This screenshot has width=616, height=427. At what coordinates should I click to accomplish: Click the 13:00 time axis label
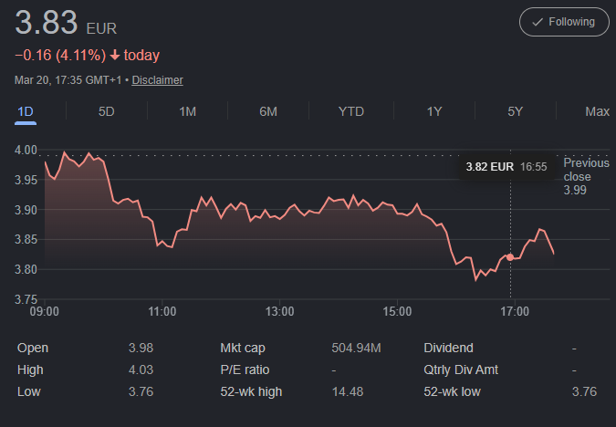click(x=279, y=311)
